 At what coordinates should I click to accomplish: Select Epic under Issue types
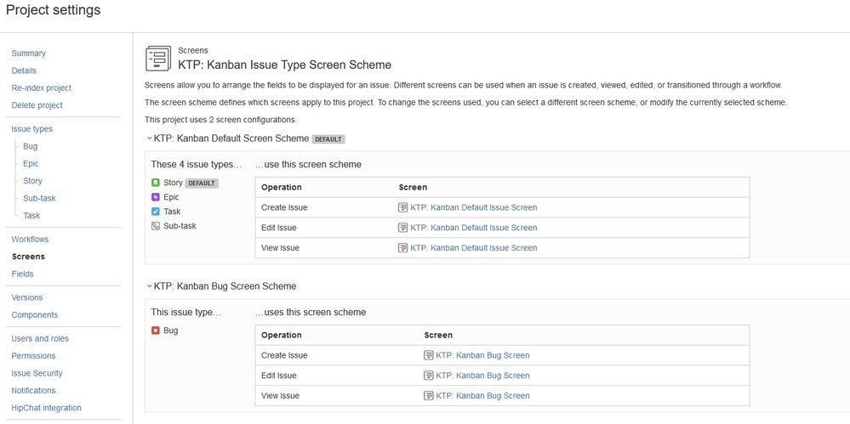[31, 163]
